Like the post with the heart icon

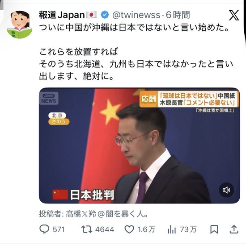(129, 229)
